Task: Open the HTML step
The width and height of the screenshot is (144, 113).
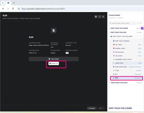Action: pos(127,70)
